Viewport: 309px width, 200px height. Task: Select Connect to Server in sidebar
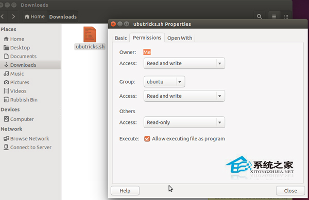point(30,147)
